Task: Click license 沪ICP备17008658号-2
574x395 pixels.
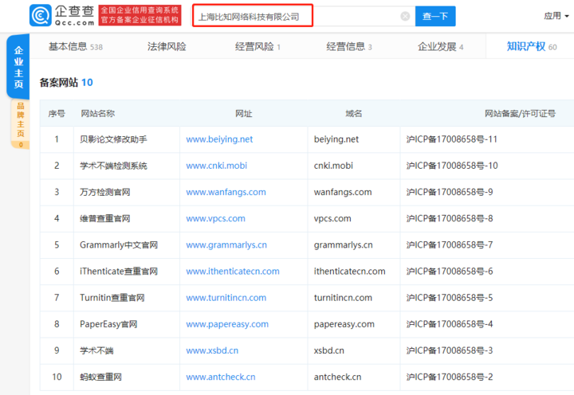Action: click(449, 377)
